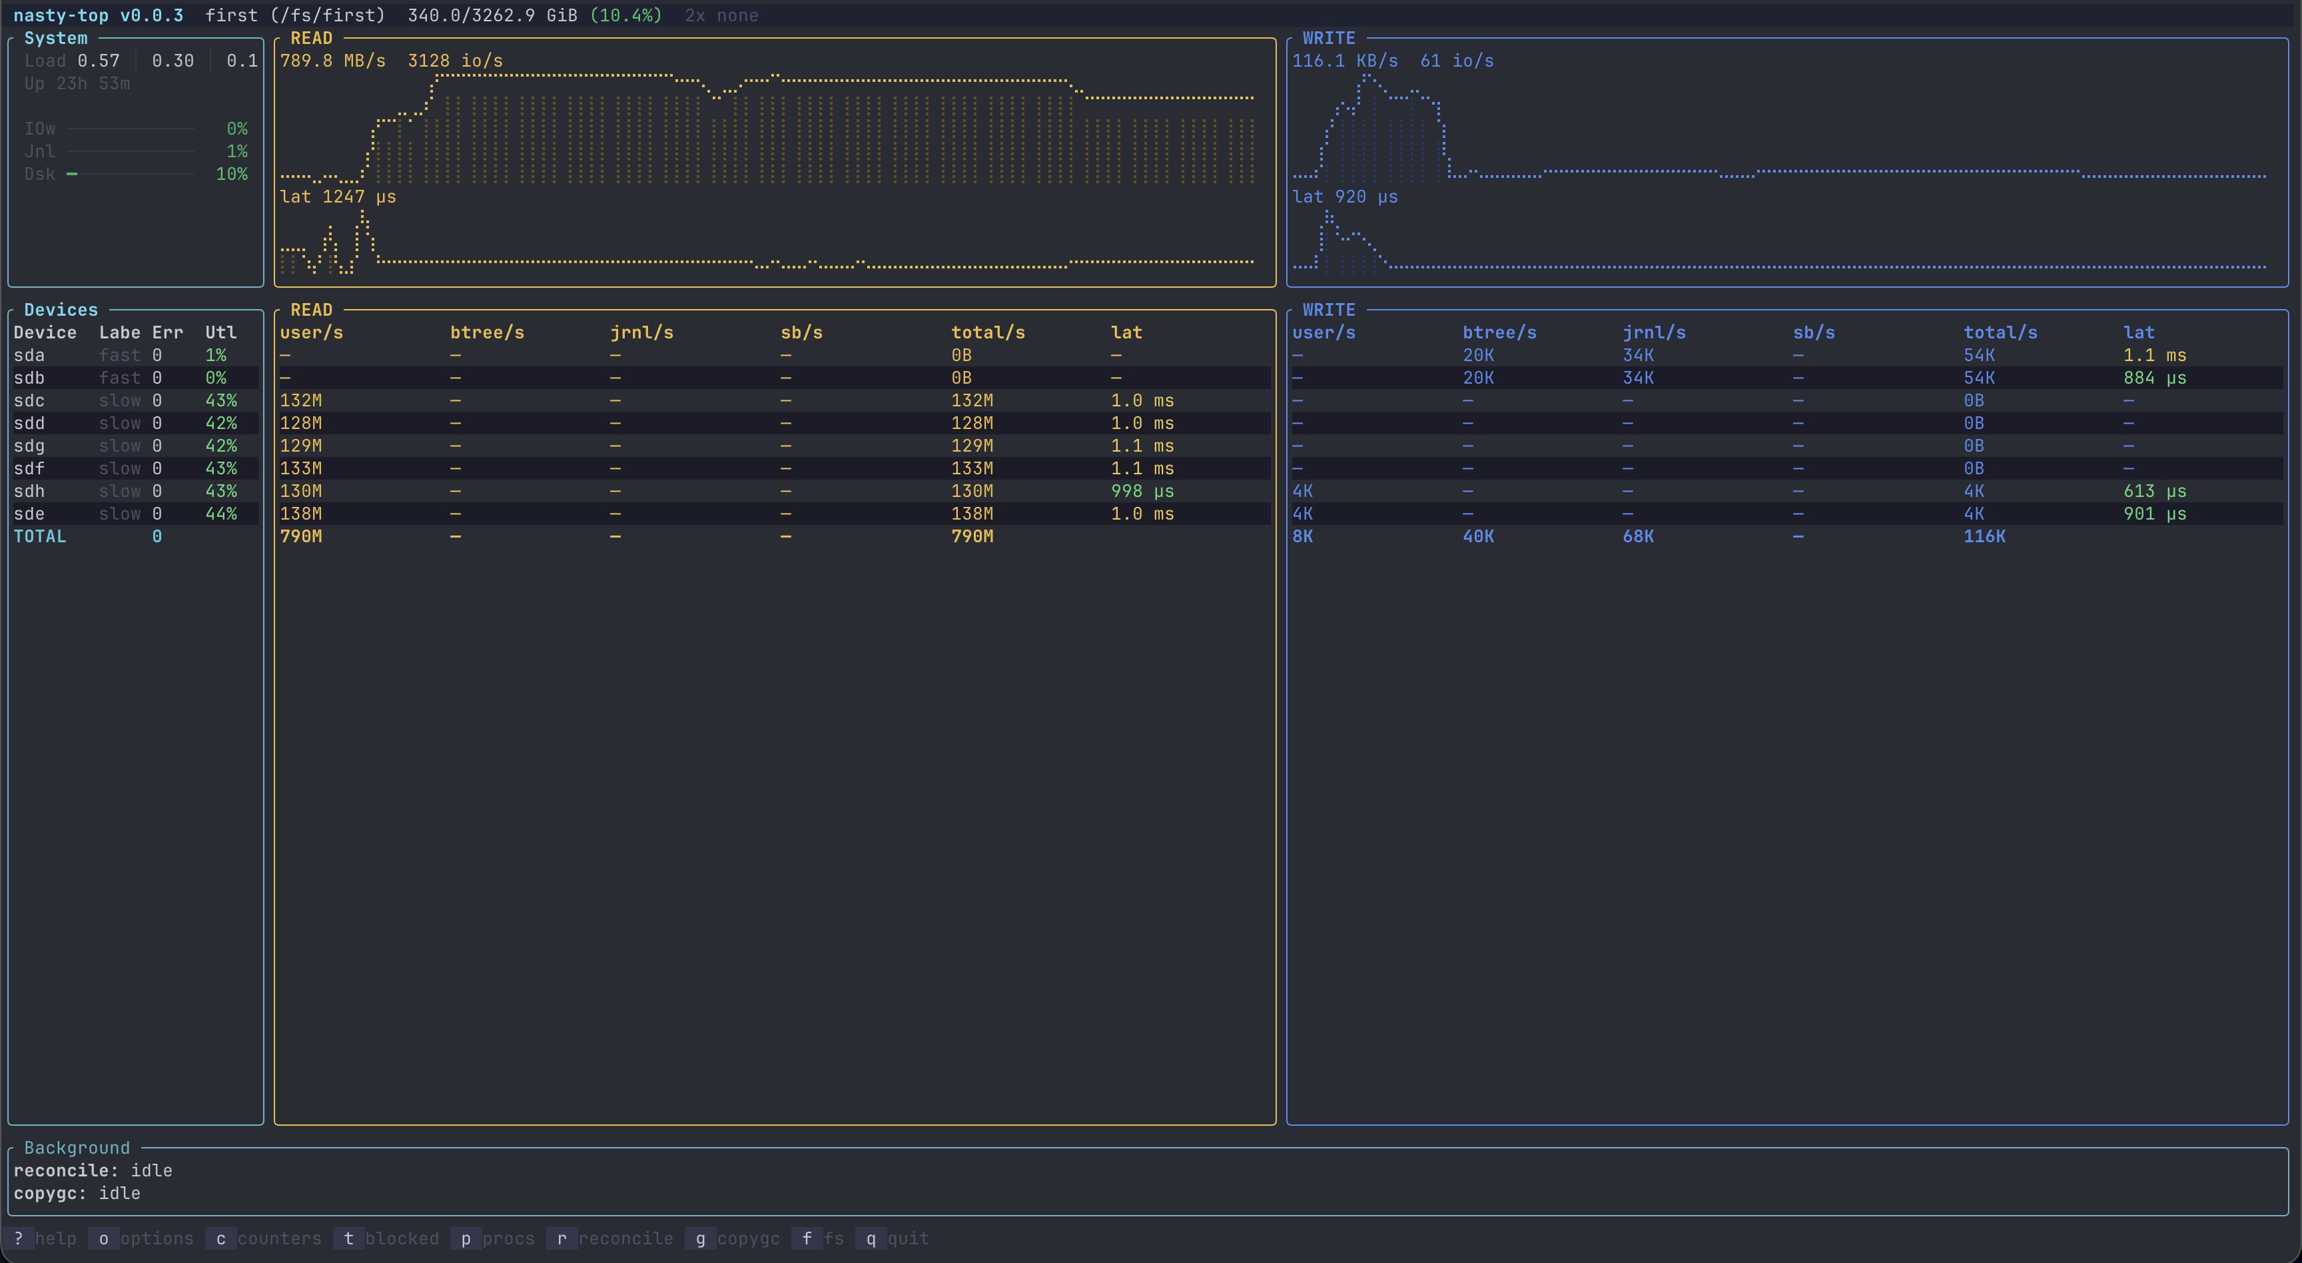The image size is (2302, 1263).
Task: Show counters via the 'c' footer key
Action: (264, 1238)
